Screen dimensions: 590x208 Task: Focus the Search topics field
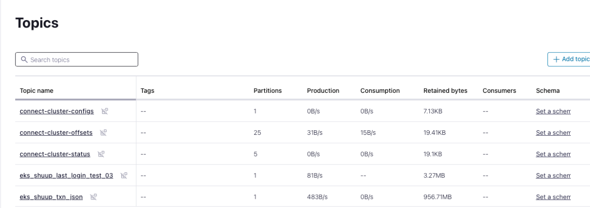pyautogui.click(x=76, y=60)
